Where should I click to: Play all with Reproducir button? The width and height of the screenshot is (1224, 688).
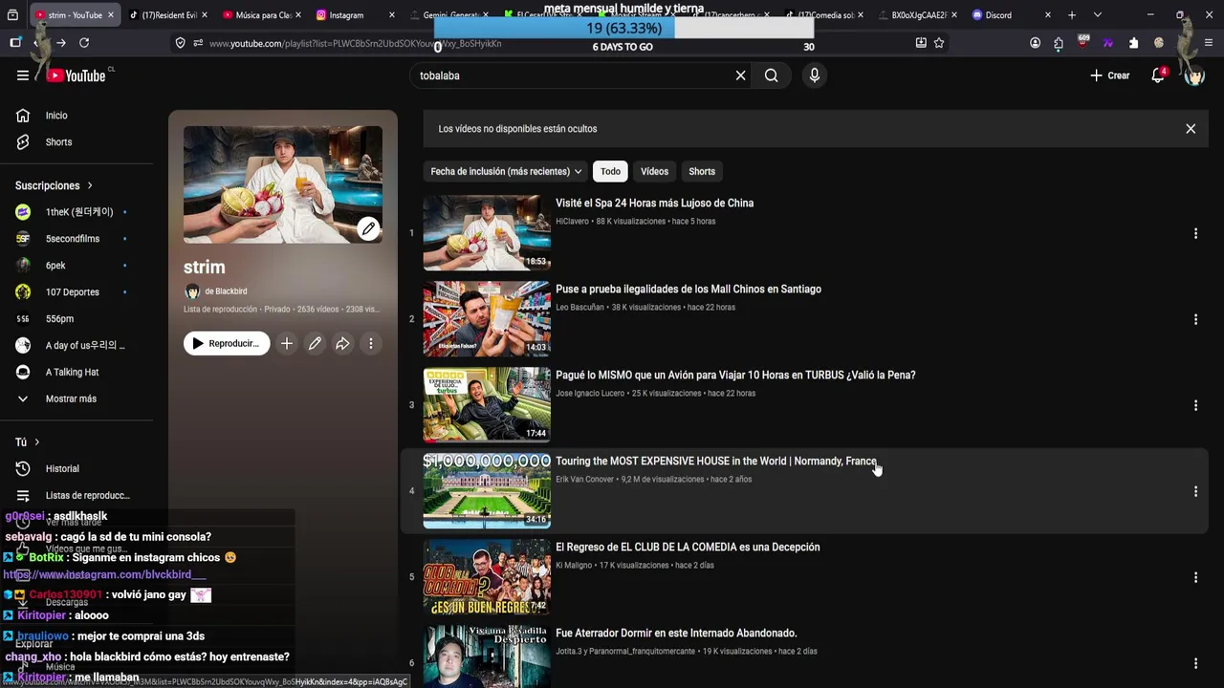[x=227, y=343]
